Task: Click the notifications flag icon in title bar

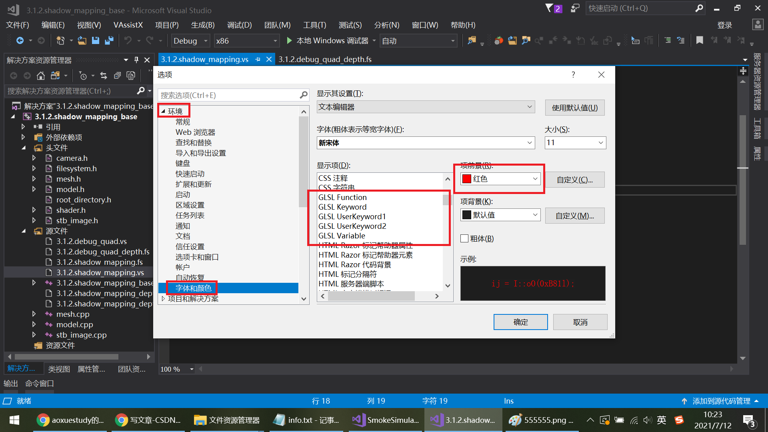Action: (x=549, y=8)
